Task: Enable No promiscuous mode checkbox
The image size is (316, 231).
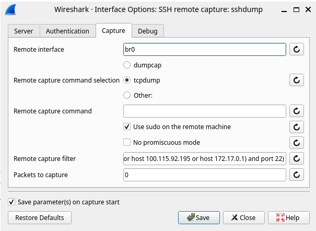Action: pyautogui.click(x=127, y=142)
